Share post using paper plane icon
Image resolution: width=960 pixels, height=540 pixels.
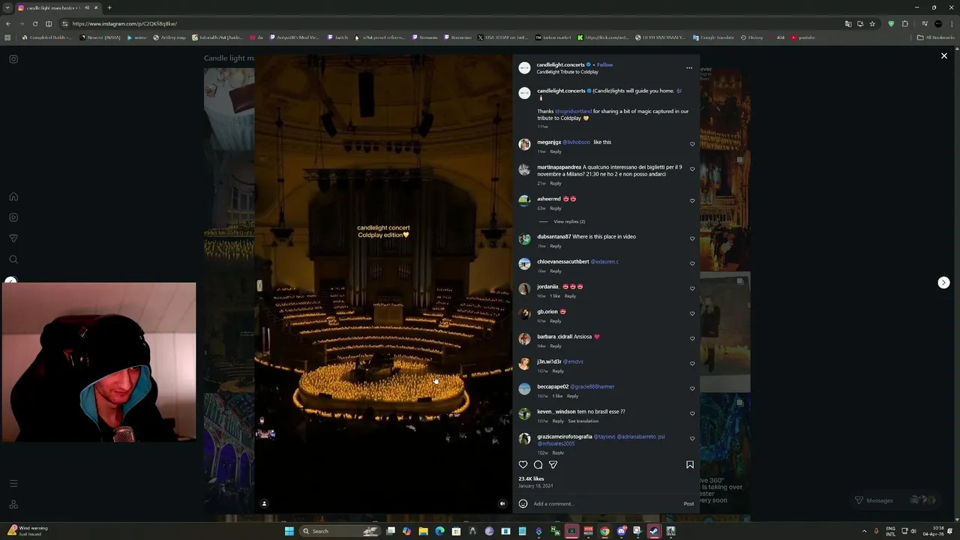tap(553, 465)
